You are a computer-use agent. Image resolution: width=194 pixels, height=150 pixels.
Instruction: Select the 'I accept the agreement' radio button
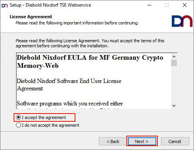18,117
